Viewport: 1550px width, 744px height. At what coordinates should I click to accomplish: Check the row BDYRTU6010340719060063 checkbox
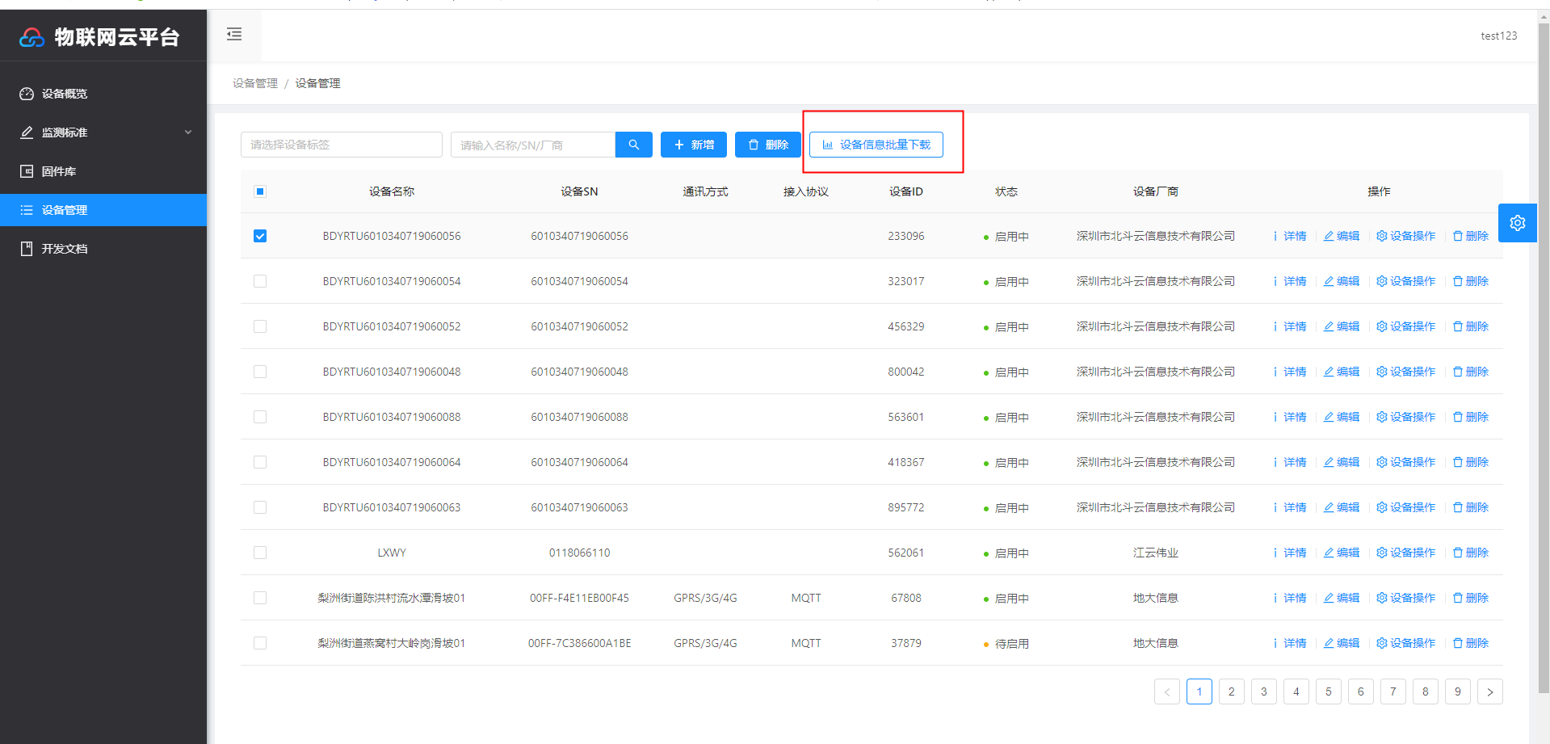click(x=260, y=507)
